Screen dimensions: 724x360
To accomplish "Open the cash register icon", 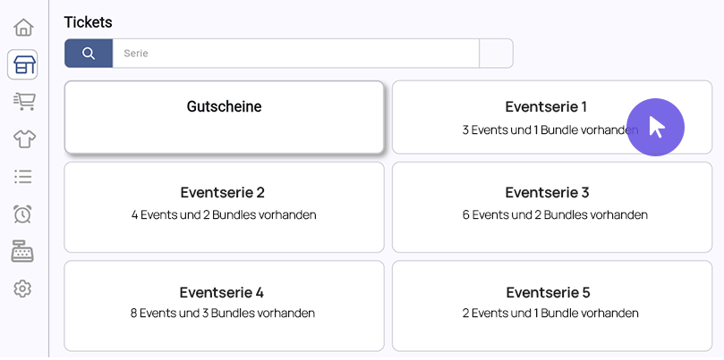I will pyautogui.click(x=22, y=251).
